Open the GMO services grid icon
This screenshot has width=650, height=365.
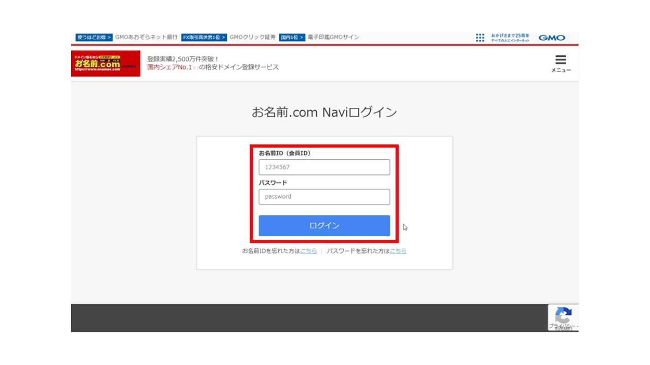tap(479, 38)
